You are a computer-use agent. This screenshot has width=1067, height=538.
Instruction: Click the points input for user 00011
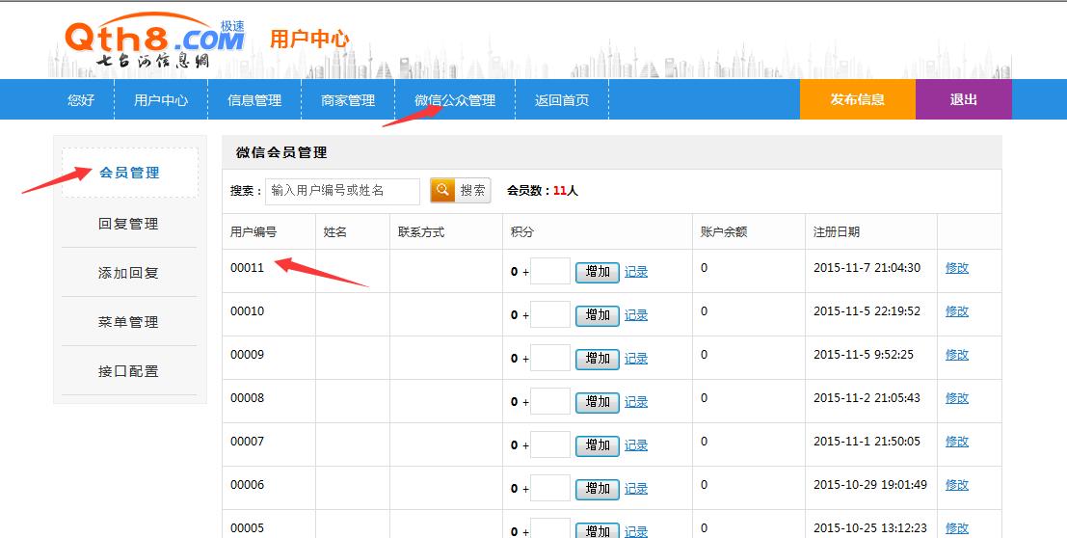(x=550, y=272)
